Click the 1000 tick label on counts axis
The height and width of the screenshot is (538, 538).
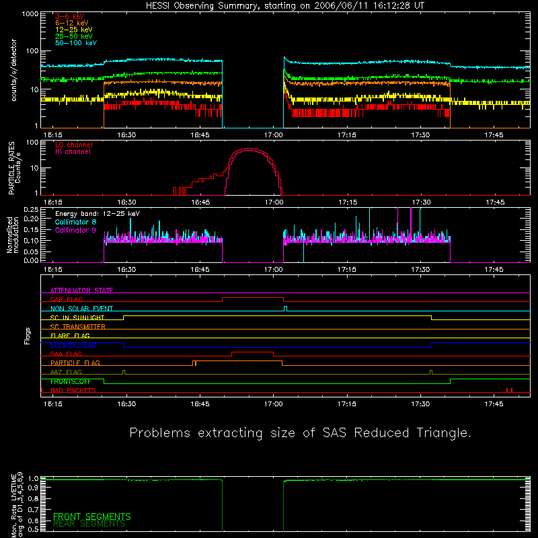click(30, 14)
